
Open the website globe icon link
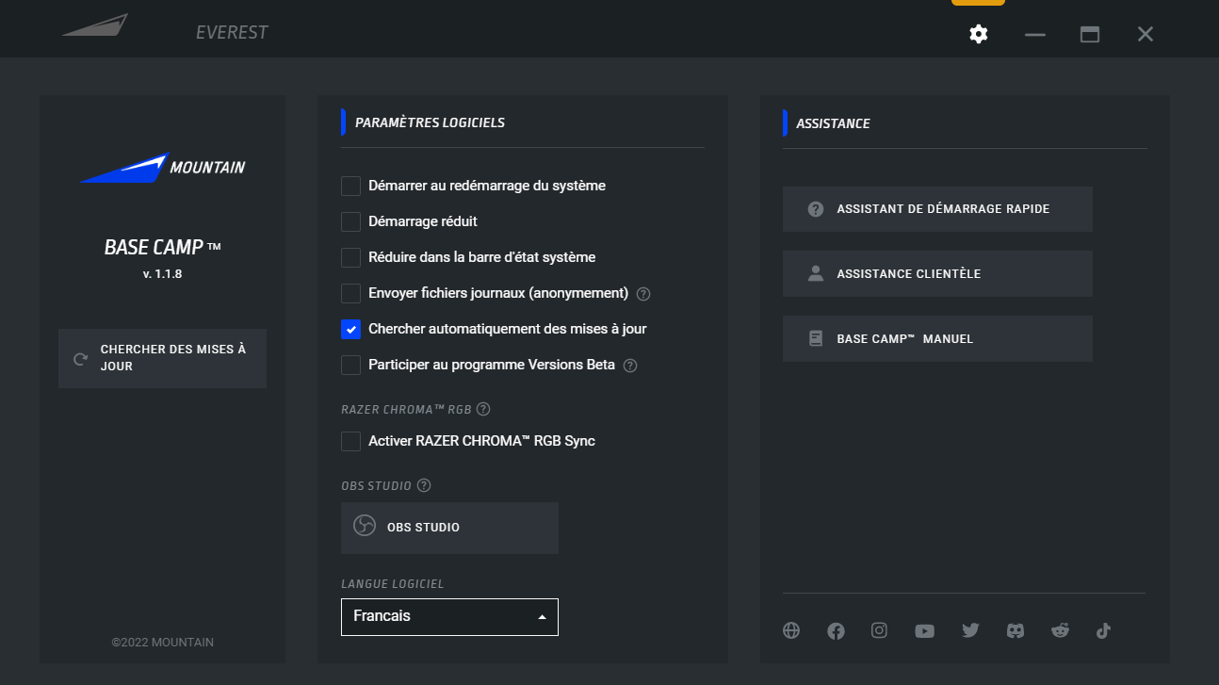pos(791,631)
